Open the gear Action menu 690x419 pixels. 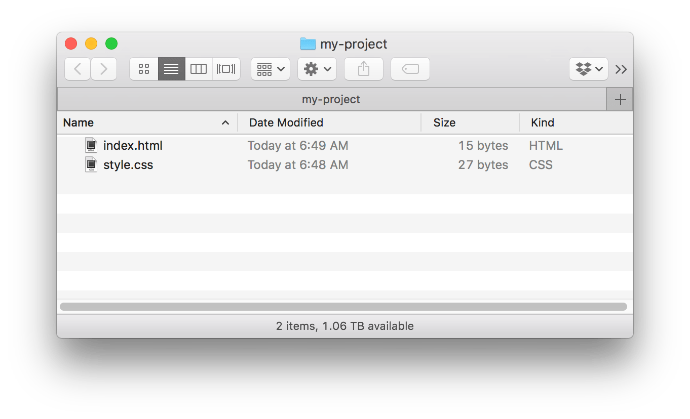coord(317,69)
